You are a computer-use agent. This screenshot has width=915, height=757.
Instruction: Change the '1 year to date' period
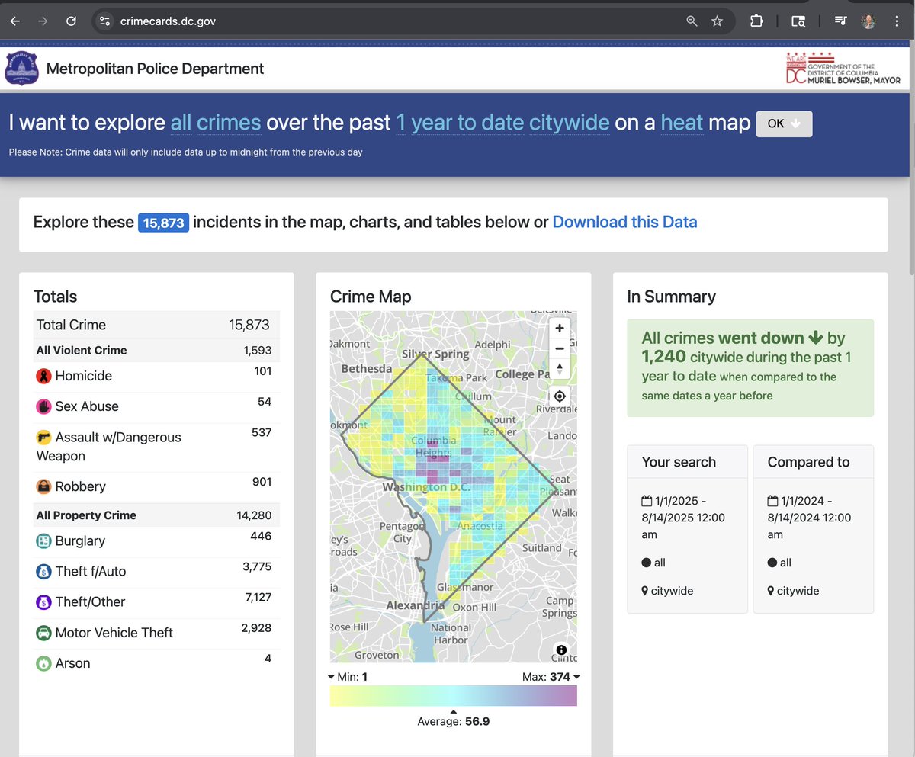pos(460,123)
